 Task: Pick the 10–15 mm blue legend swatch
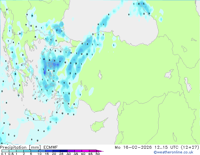42,151
